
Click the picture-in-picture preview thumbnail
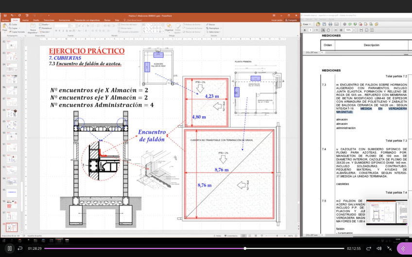pos(387,212)
